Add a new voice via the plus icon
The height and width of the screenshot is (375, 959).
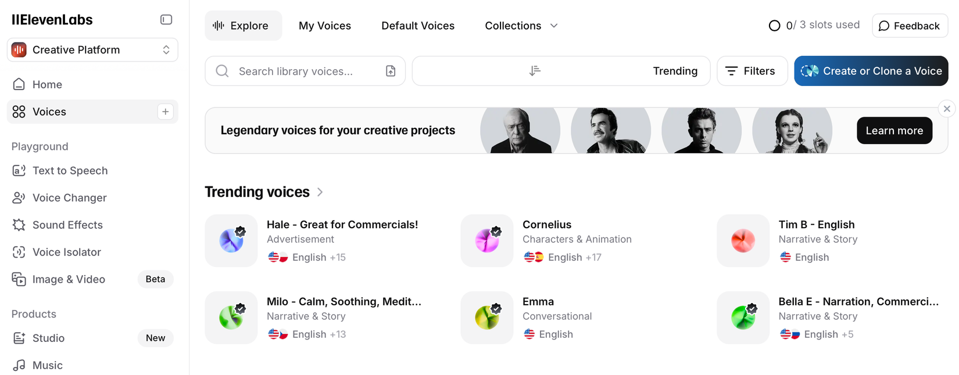coord(165,111)
